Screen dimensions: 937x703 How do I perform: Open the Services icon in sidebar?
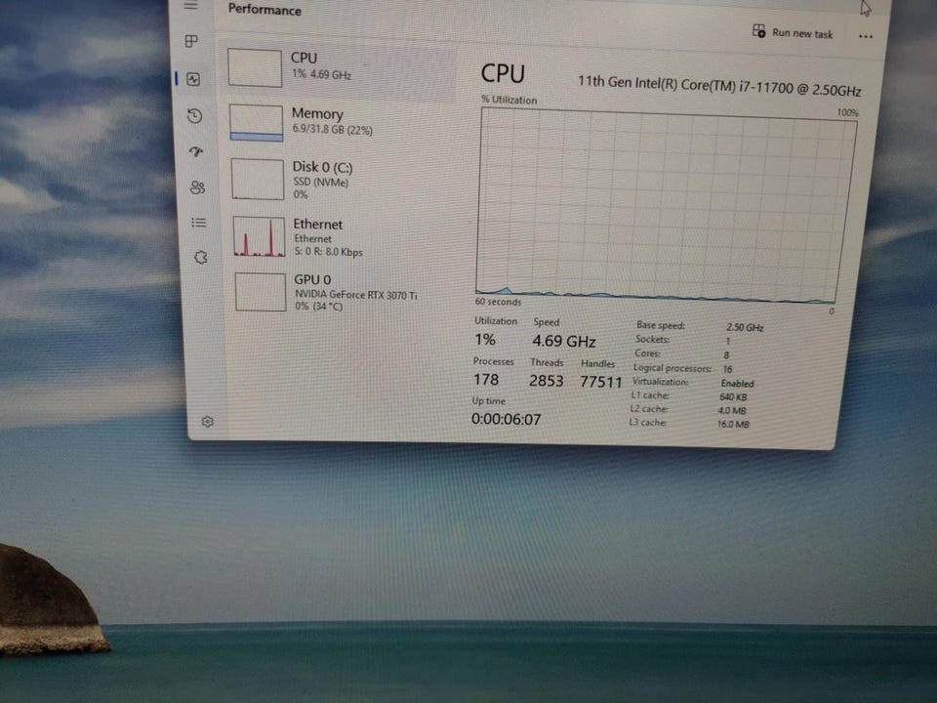tap(201, 258)
